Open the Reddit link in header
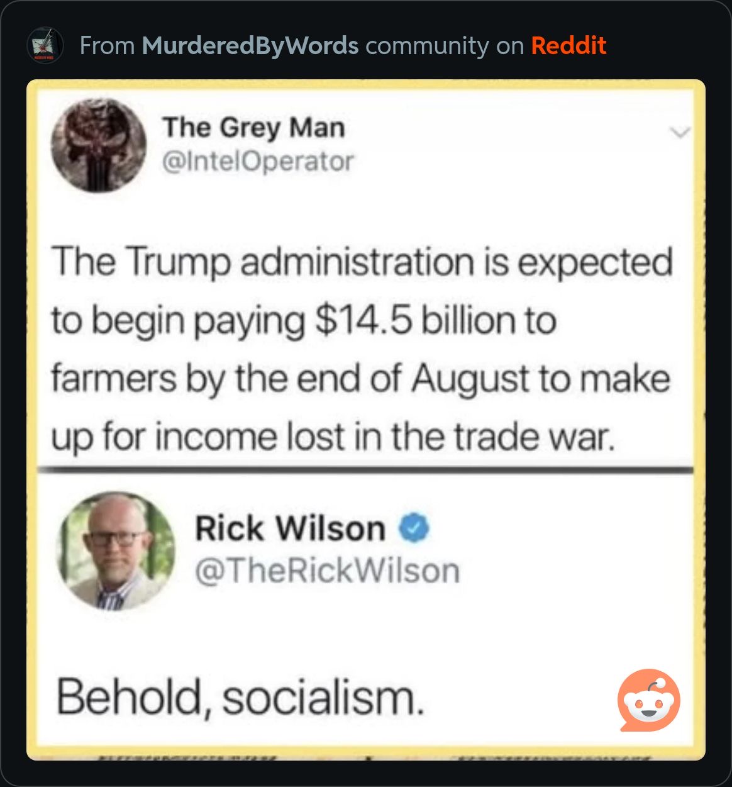This screenshot has width=732, height=787. pyautogui.click(x=568, y=45)
